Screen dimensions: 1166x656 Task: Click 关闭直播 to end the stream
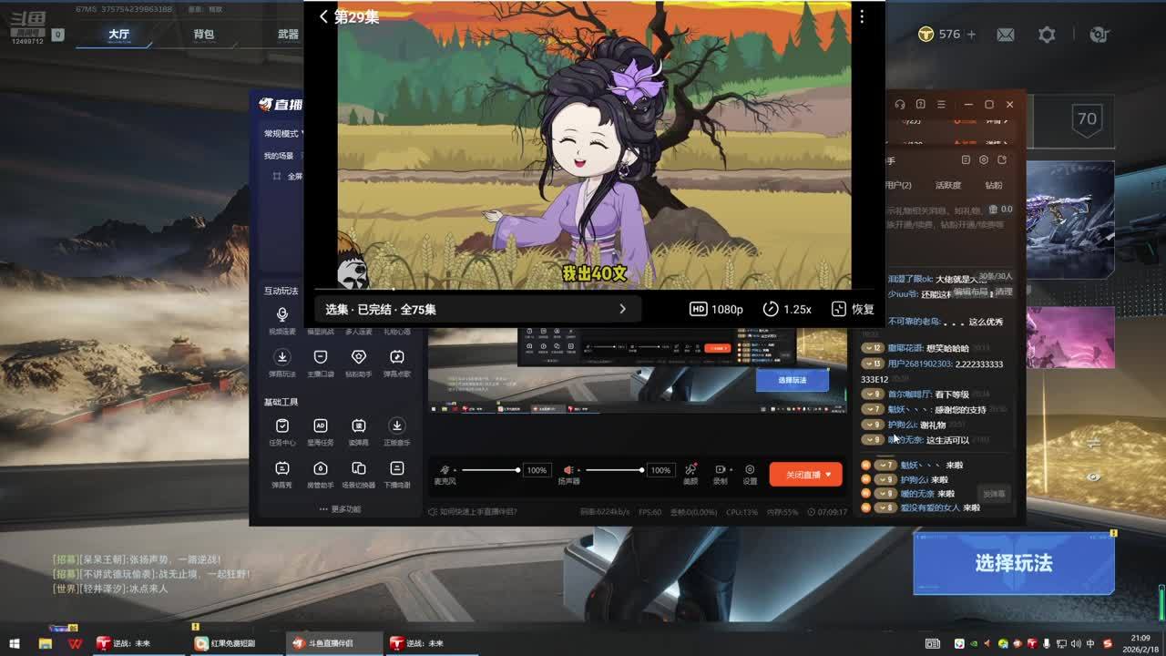[805, 475]
